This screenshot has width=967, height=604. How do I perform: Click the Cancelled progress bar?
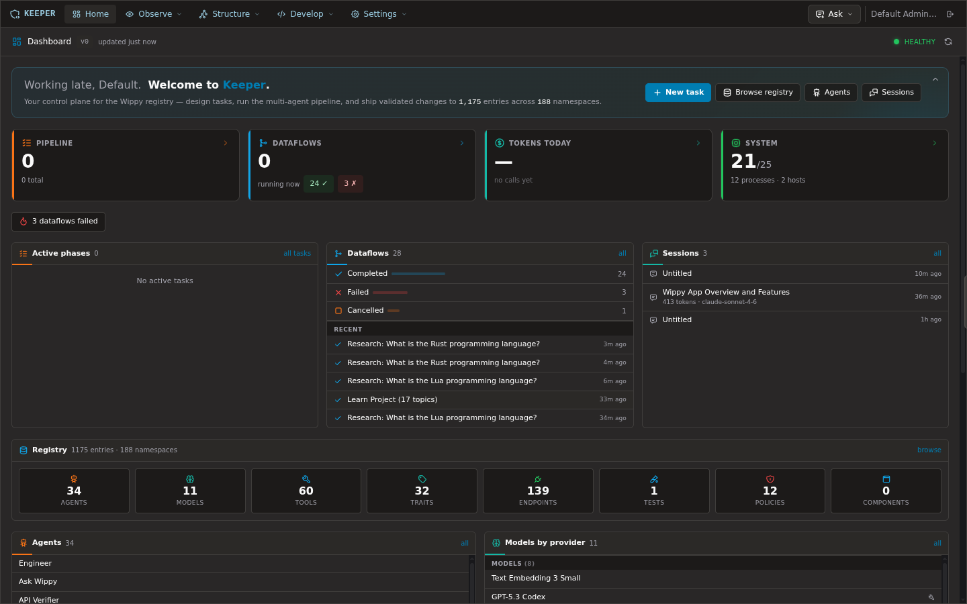(x=394, y=311)
